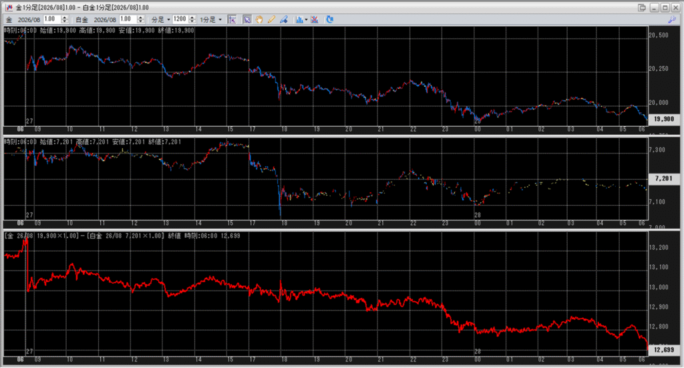Screen dimensions: 684x368
Task: Click the bar count 1200 spinner arrows
Action: 192,19
